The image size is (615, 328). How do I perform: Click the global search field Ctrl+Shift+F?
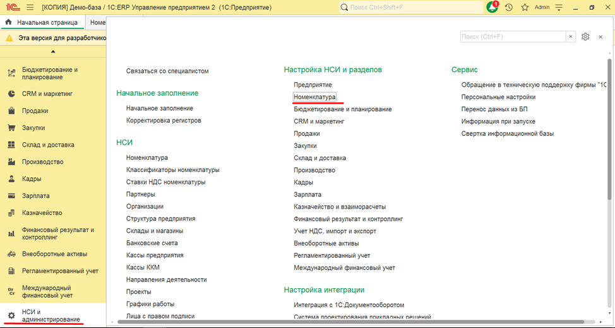pos(411,8)
